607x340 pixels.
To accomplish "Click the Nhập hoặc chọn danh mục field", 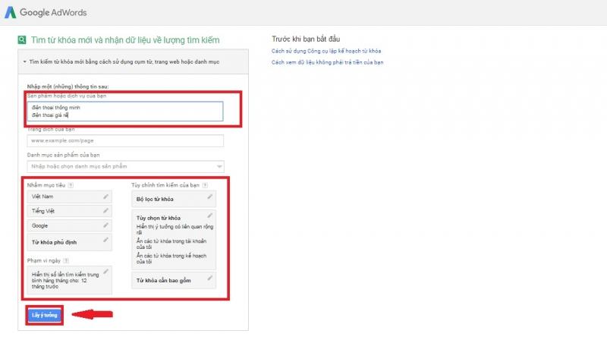I will [125, 166].
